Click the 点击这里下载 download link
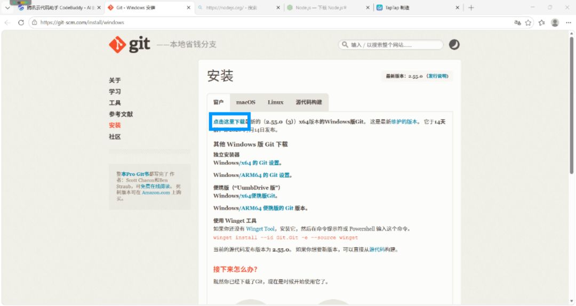This screenshot has width=576, height=306. click(229, 122)
